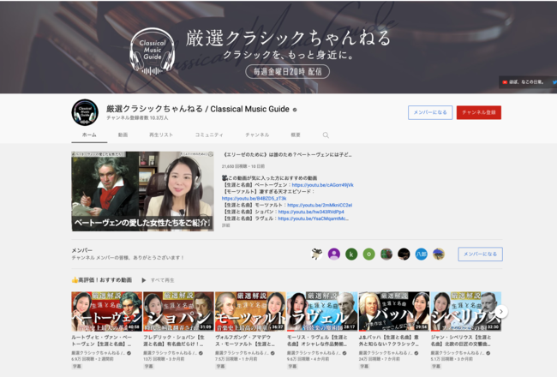
Task: Click the first member avatar with bird
Action: (x=316, y=254)
